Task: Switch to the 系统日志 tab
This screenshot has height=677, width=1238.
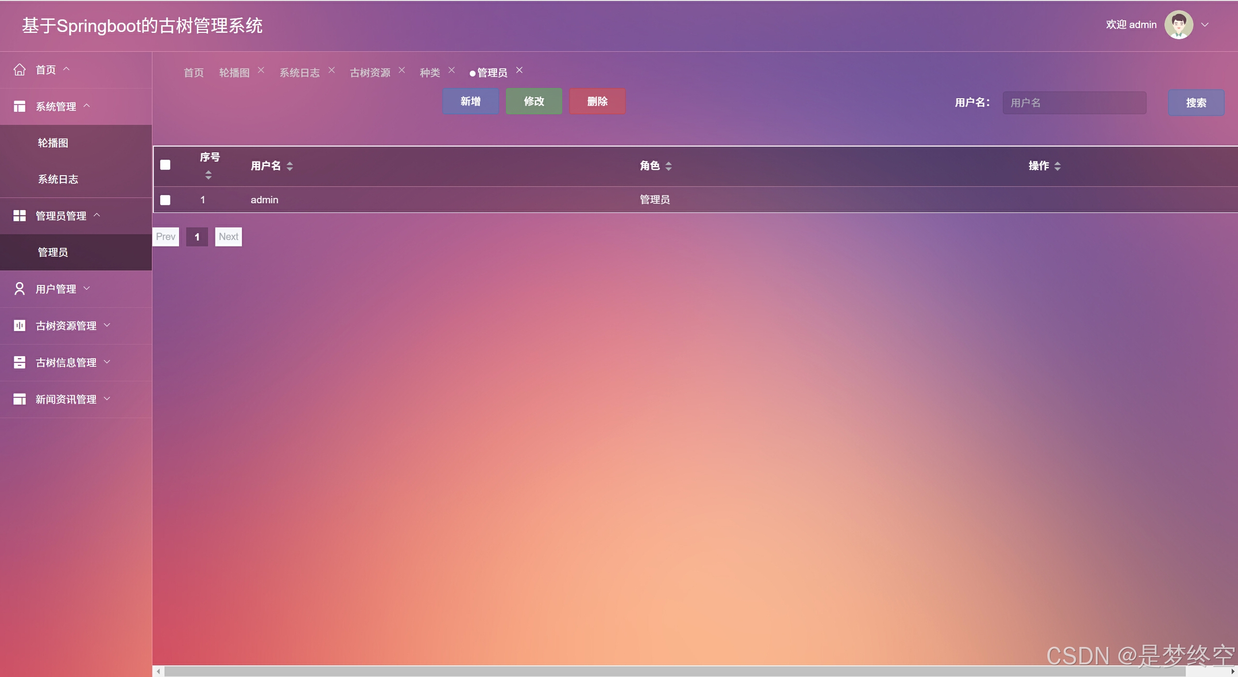Action: point(299,73)
